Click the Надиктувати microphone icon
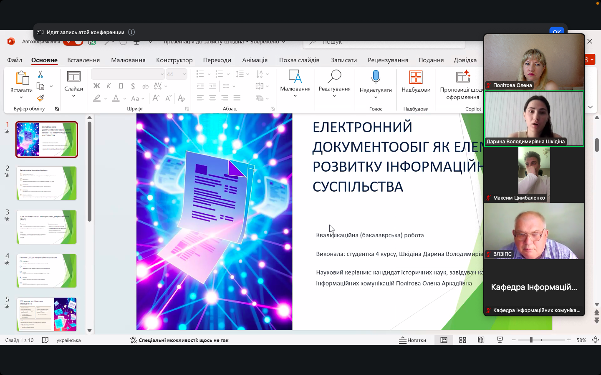Image resolution: width=601 pixels, height=375 pixels. [376, 77]
